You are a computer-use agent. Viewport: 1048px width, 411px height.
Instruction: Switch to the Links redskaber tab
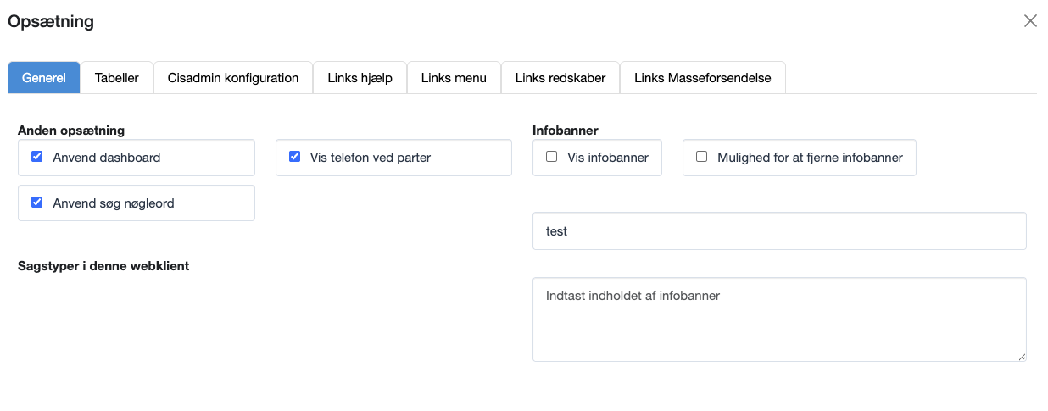(x=560, y=78)
